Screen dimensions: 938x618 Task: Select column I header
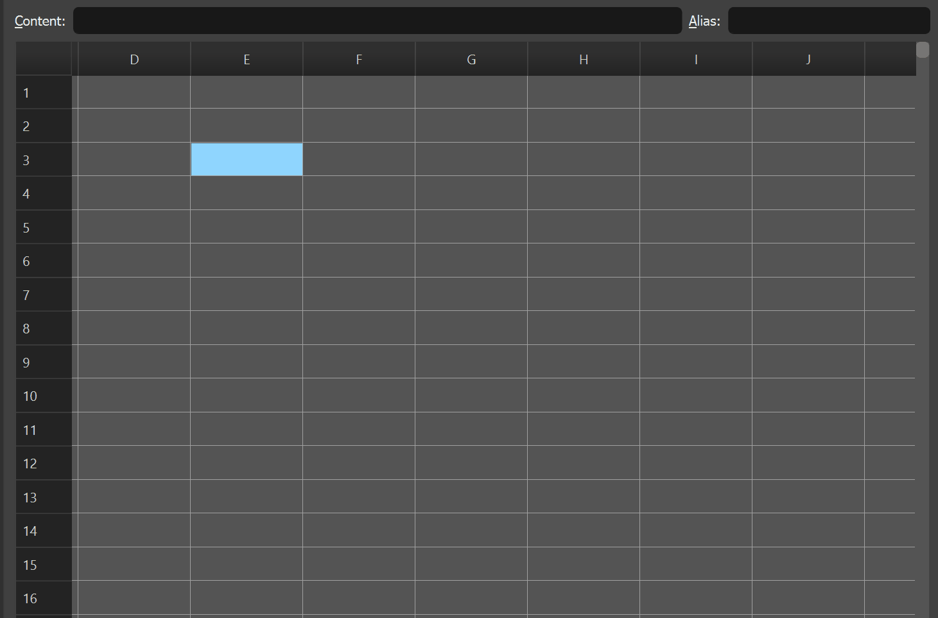pos(696,58)
